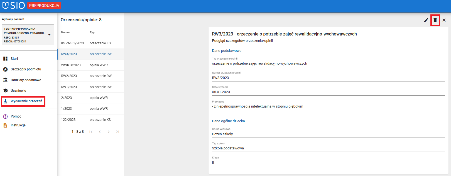451x176 pixels.
Task: Click the Pomoc question mark icon
Action: coord(5,116)
